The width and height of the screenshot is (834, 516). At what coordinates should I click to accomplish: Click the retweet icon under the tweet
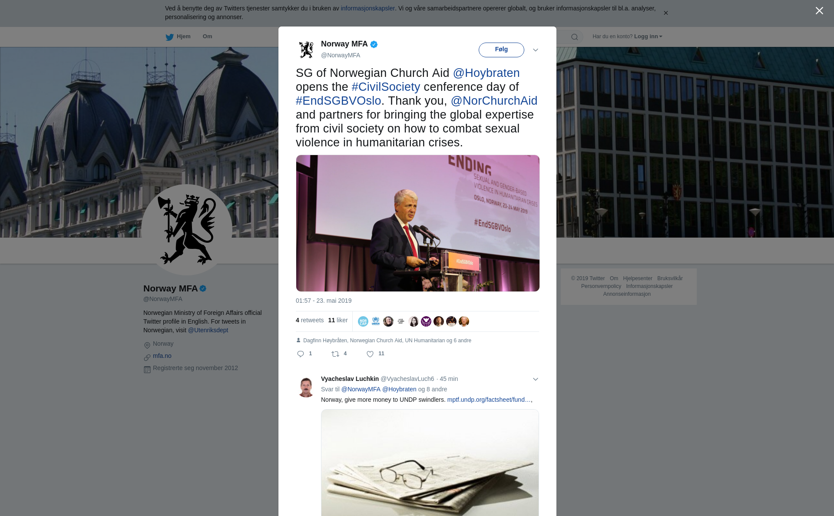(x=335, y=354)
